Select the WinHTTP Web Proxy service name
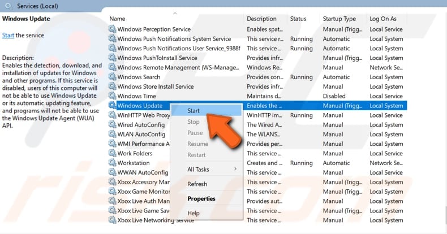 pos(144,115)
